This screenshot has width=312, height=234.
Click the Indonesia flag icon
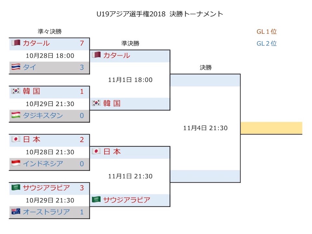pyautogui.click(x=16, y=163)
